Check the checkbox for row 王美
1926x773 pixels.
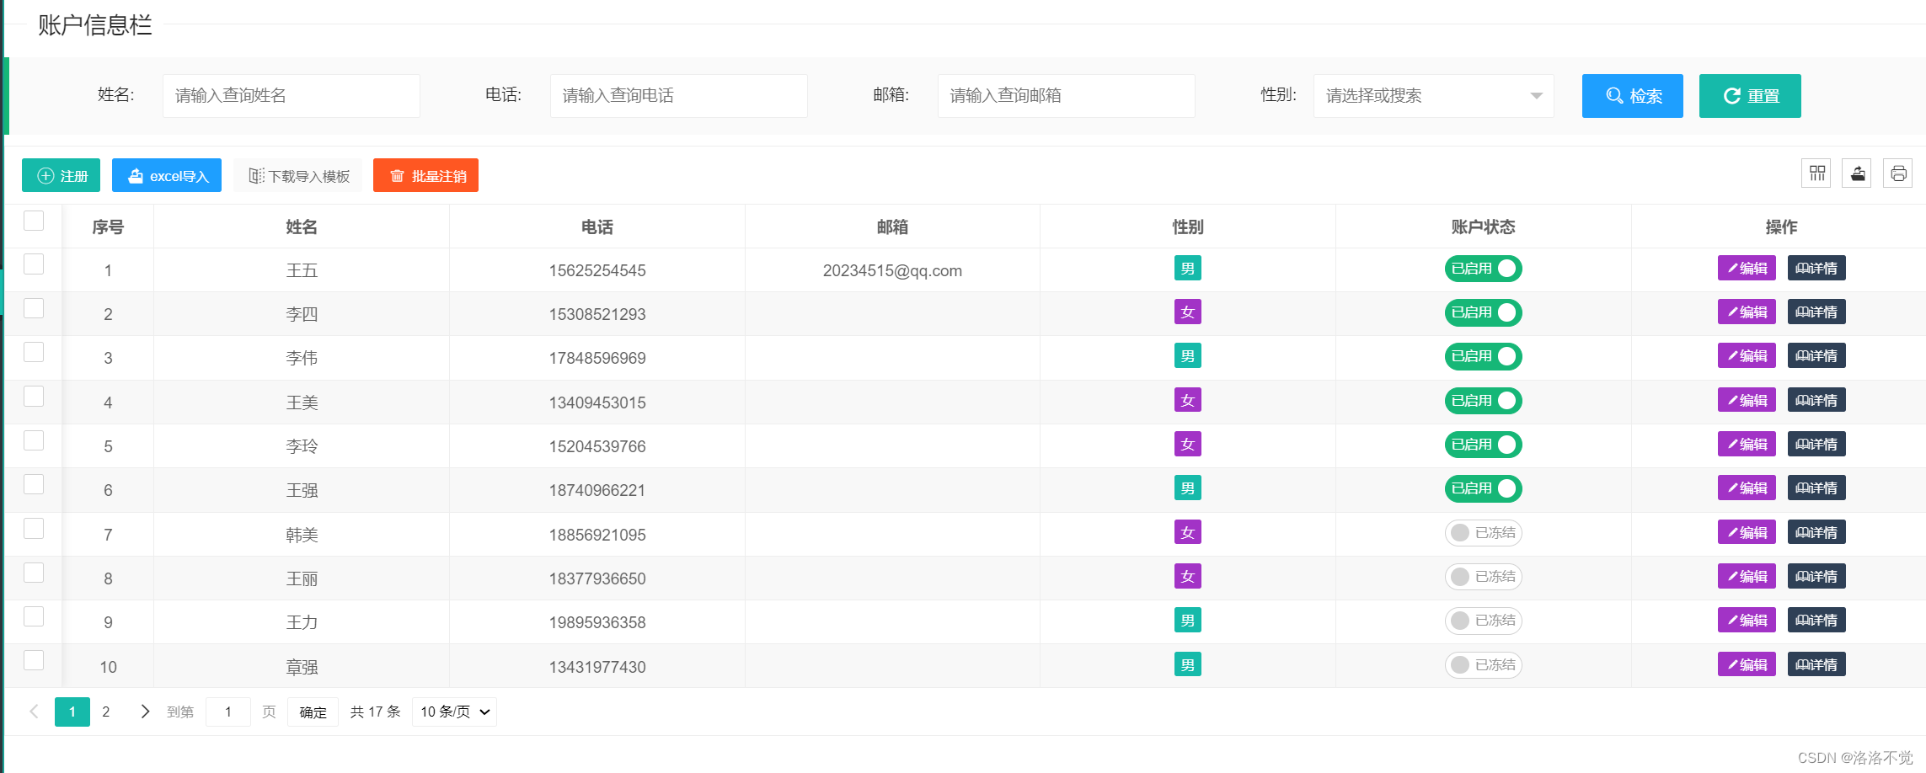tap(34, 397)
